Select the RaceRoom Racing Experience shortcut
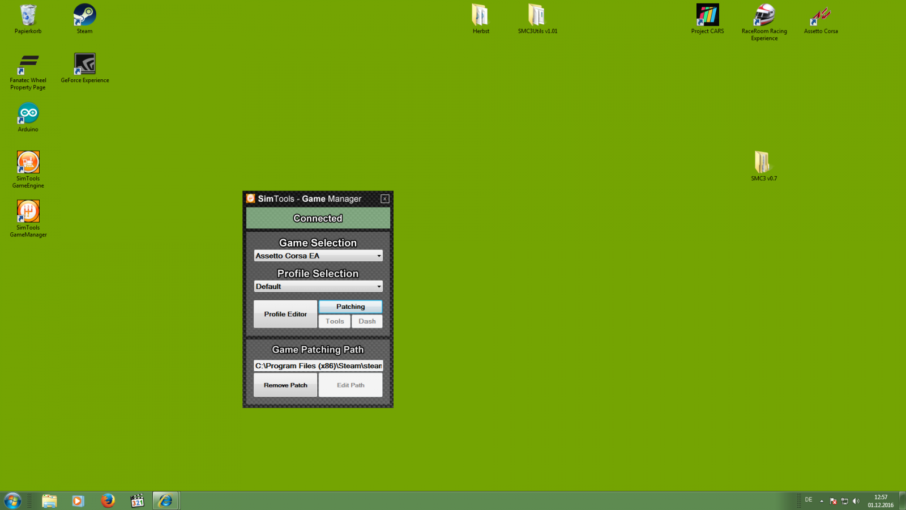This screenshot has width=906, height=510. pos(764,23)
